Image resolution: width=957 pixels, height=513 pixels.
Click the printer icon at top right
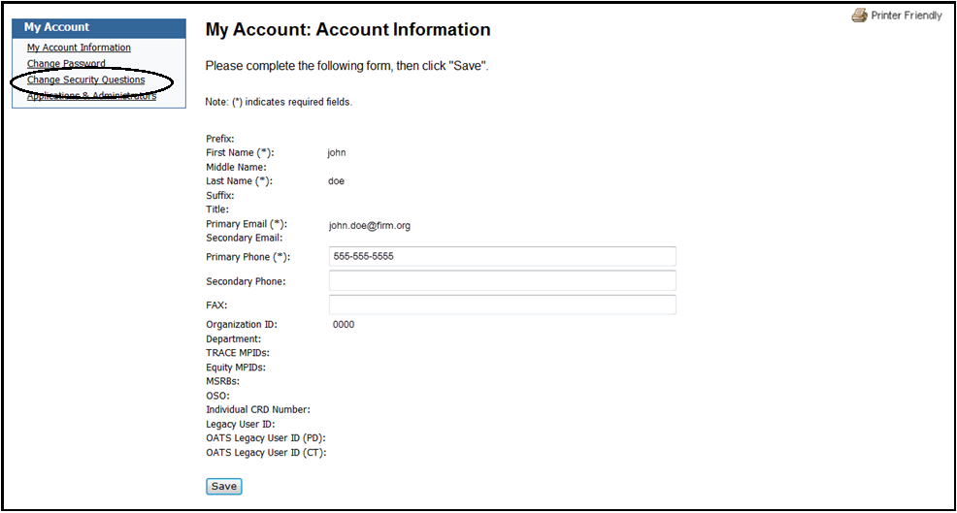click(x=859, y=16)
